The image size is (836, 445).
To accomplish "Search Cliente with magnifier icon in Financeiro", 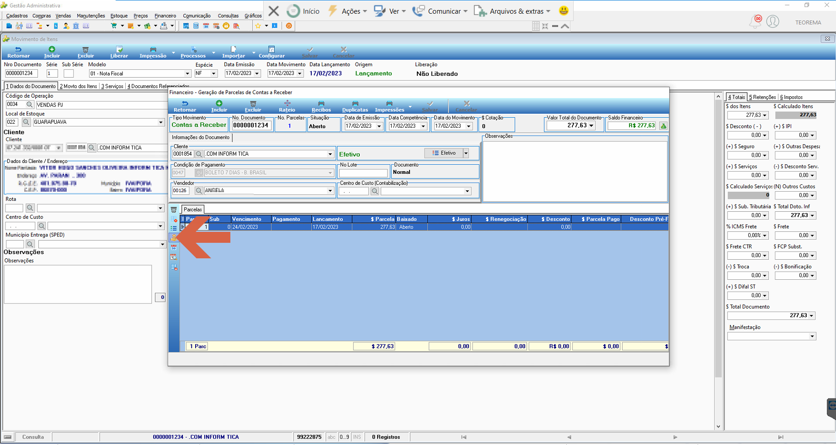I will (x=199, y=154).
